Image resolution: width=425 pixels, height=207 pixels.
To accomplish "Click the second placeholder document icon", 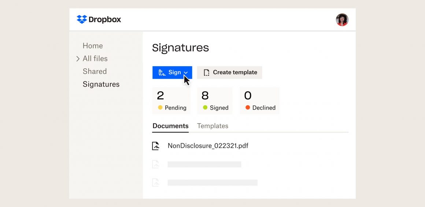I will (x=156, y=165).
